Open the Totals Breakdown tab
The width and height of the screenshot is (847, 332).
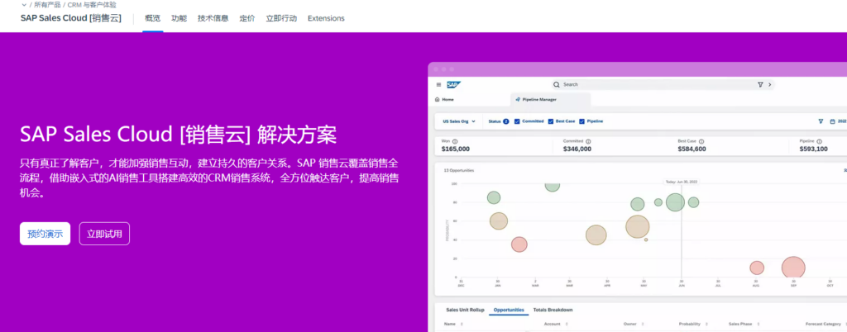click(553, 310)
